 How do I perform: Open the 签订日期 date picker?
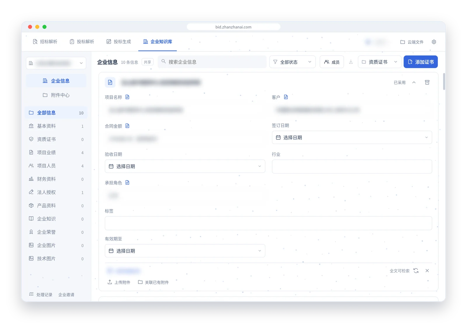pos(352,137)
